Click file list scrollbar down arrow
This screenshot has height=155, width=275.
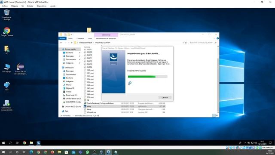(218, 113)
